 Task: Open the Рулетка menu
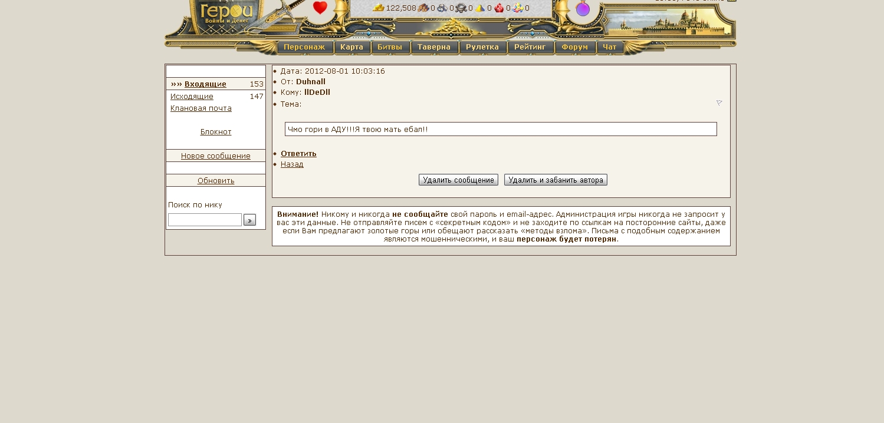click(x=482, y=47)
